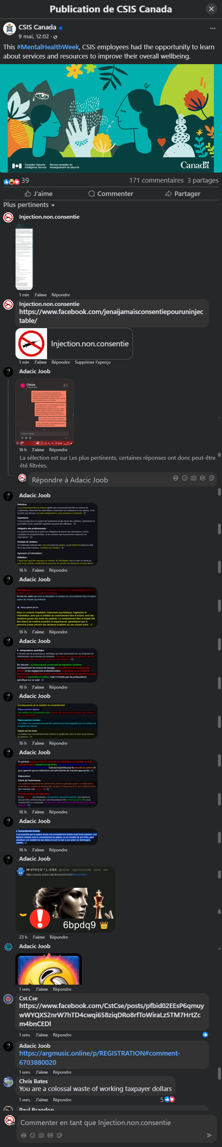The image size is (222, 1147).
Task: Open the Consentement éclairé highlighted text image
Action: coord(57,837)
